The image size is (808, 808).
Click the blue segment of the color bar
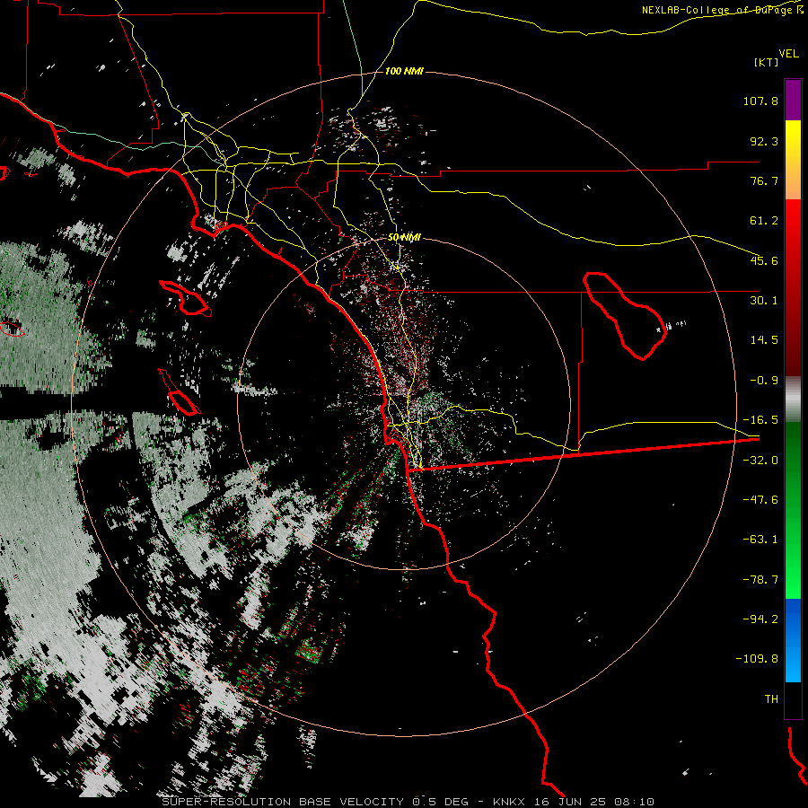[793, 640]
